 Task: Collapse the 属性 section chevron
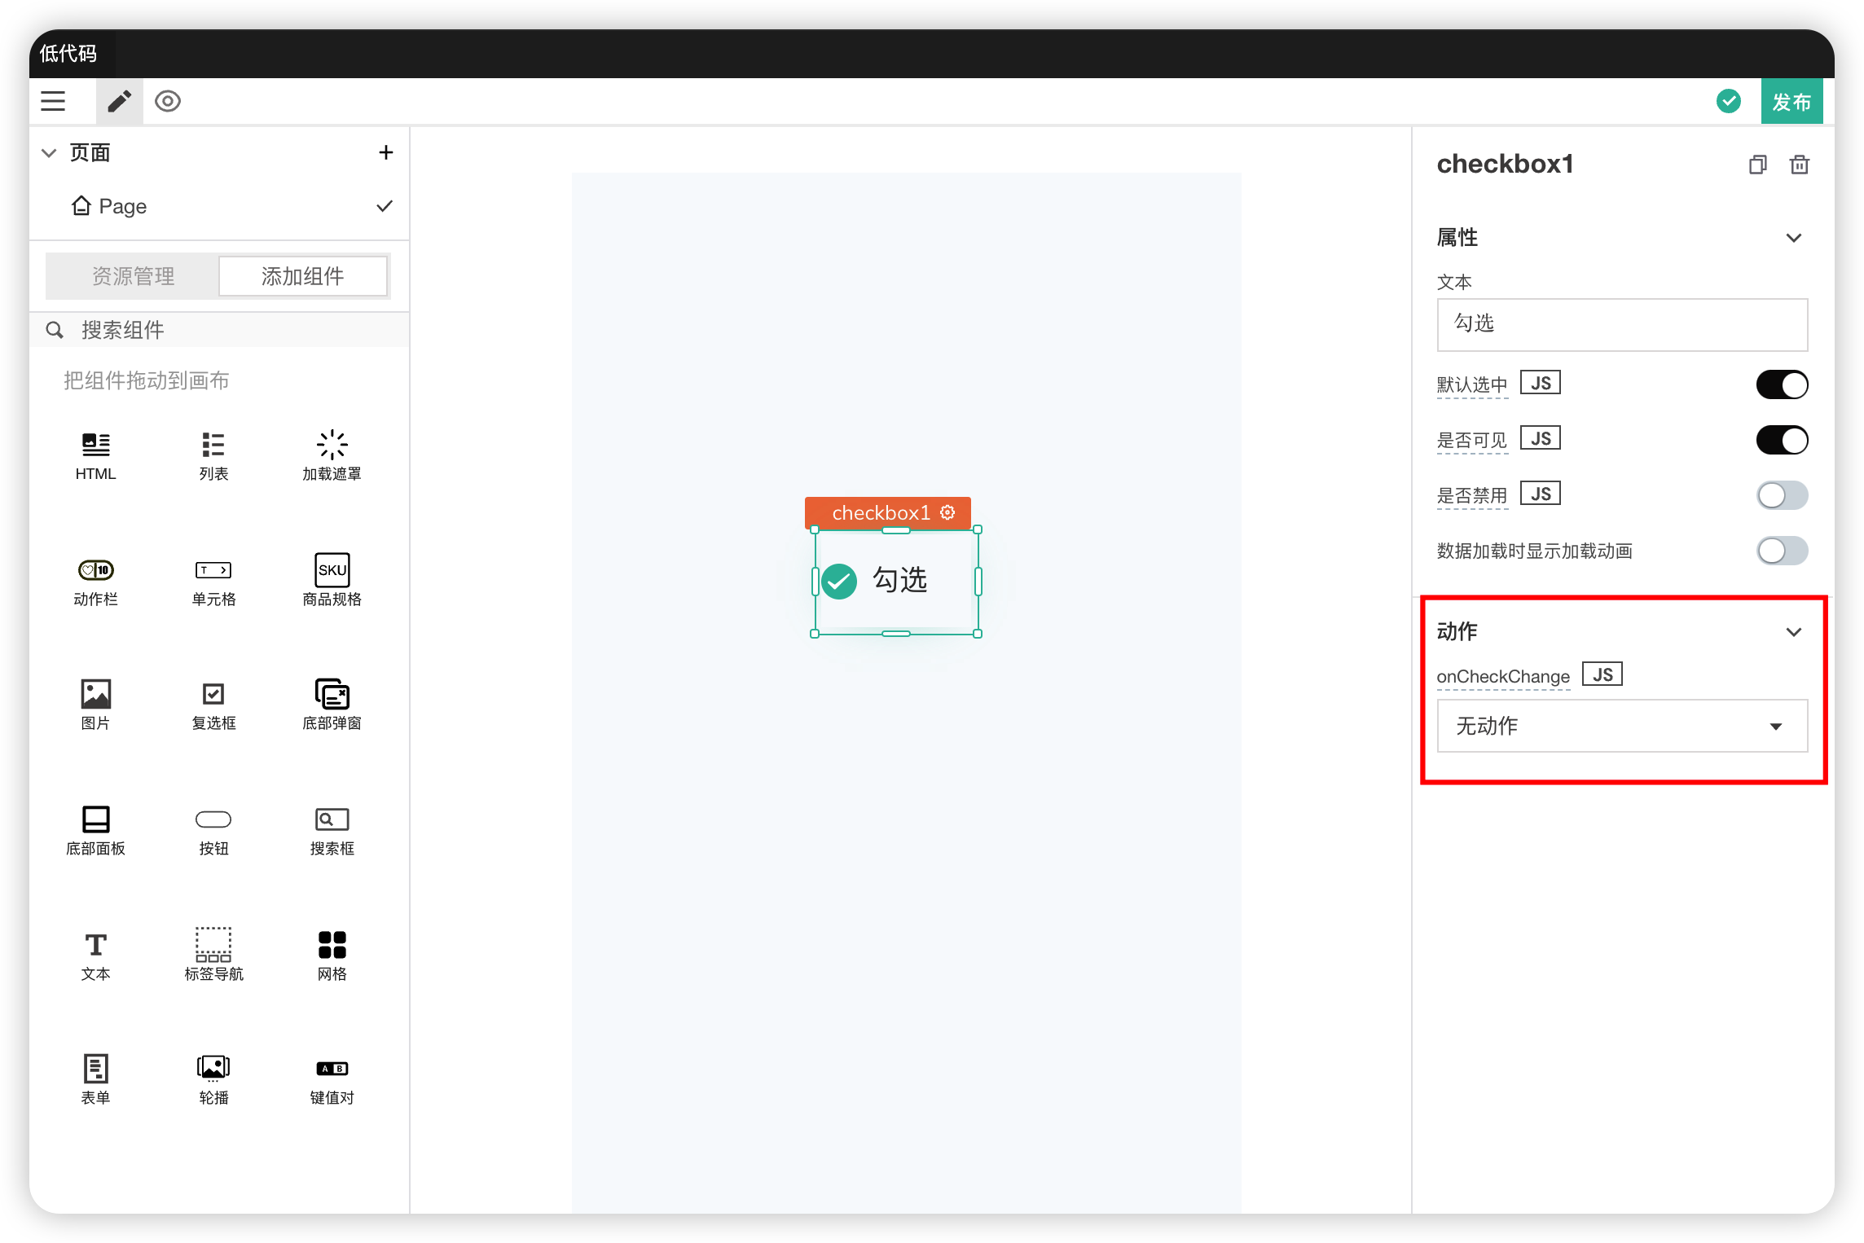(1793, 238)
